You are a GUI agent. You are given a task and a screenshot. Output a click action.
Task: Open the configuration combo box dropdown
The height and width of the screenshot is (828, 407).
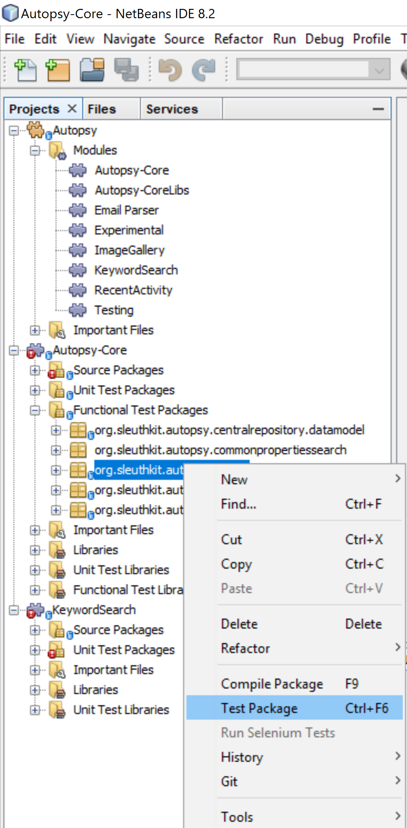coord(379,70)
